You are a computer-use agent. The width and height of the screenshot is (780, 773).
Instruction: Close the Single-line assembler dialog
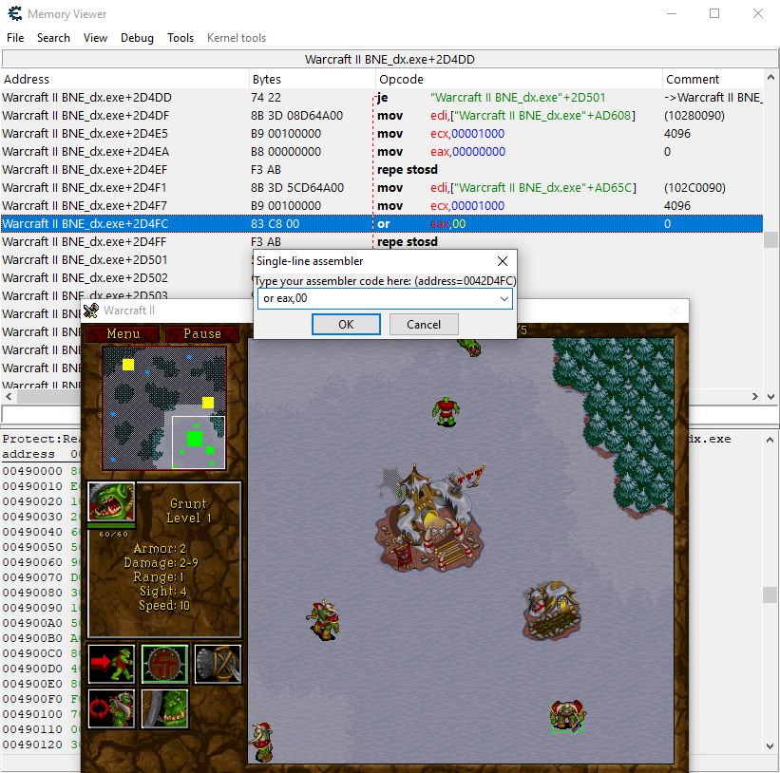(503, 261)
